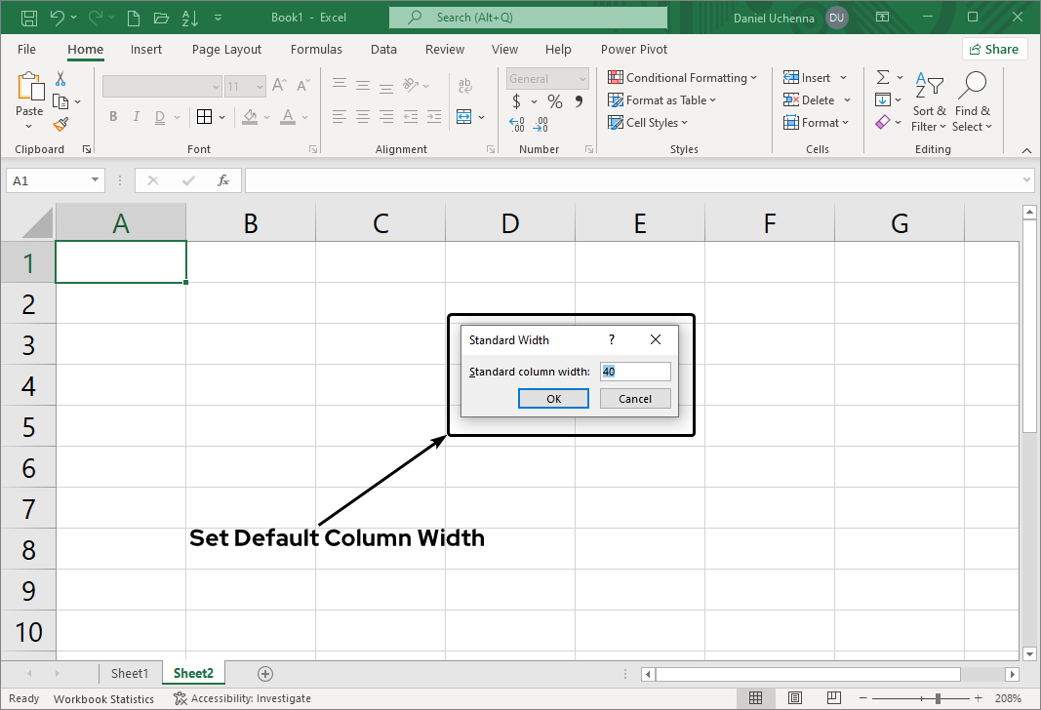Open Conditional Formatting options
This screenshot has width=1041, height=710.
(x=683, y=77)
